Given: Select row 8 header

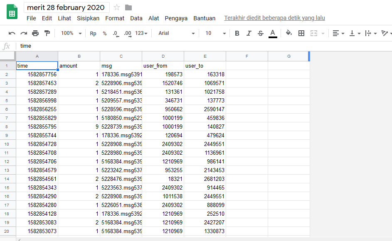Looking at the screenshot, I should click(7, 127).
